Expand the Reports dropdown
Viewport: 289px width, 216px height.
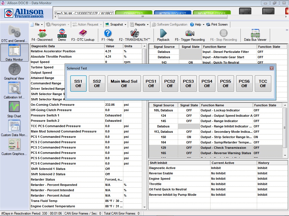[139, 24]
